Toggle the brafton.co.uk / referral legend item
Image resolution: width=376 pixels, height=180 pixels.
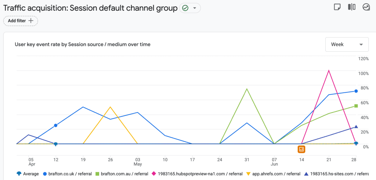click(x=67, y=174)
